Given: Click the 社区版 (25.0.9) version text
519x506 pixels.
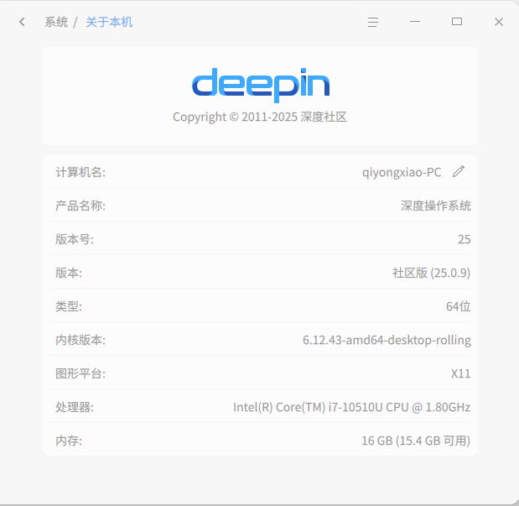Looking at the screenshot, I should click(x=431, y=273).
